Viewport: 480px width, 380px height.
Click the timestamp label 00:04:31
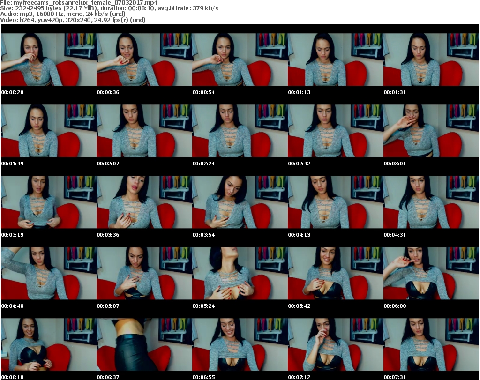tap(395, 235)
